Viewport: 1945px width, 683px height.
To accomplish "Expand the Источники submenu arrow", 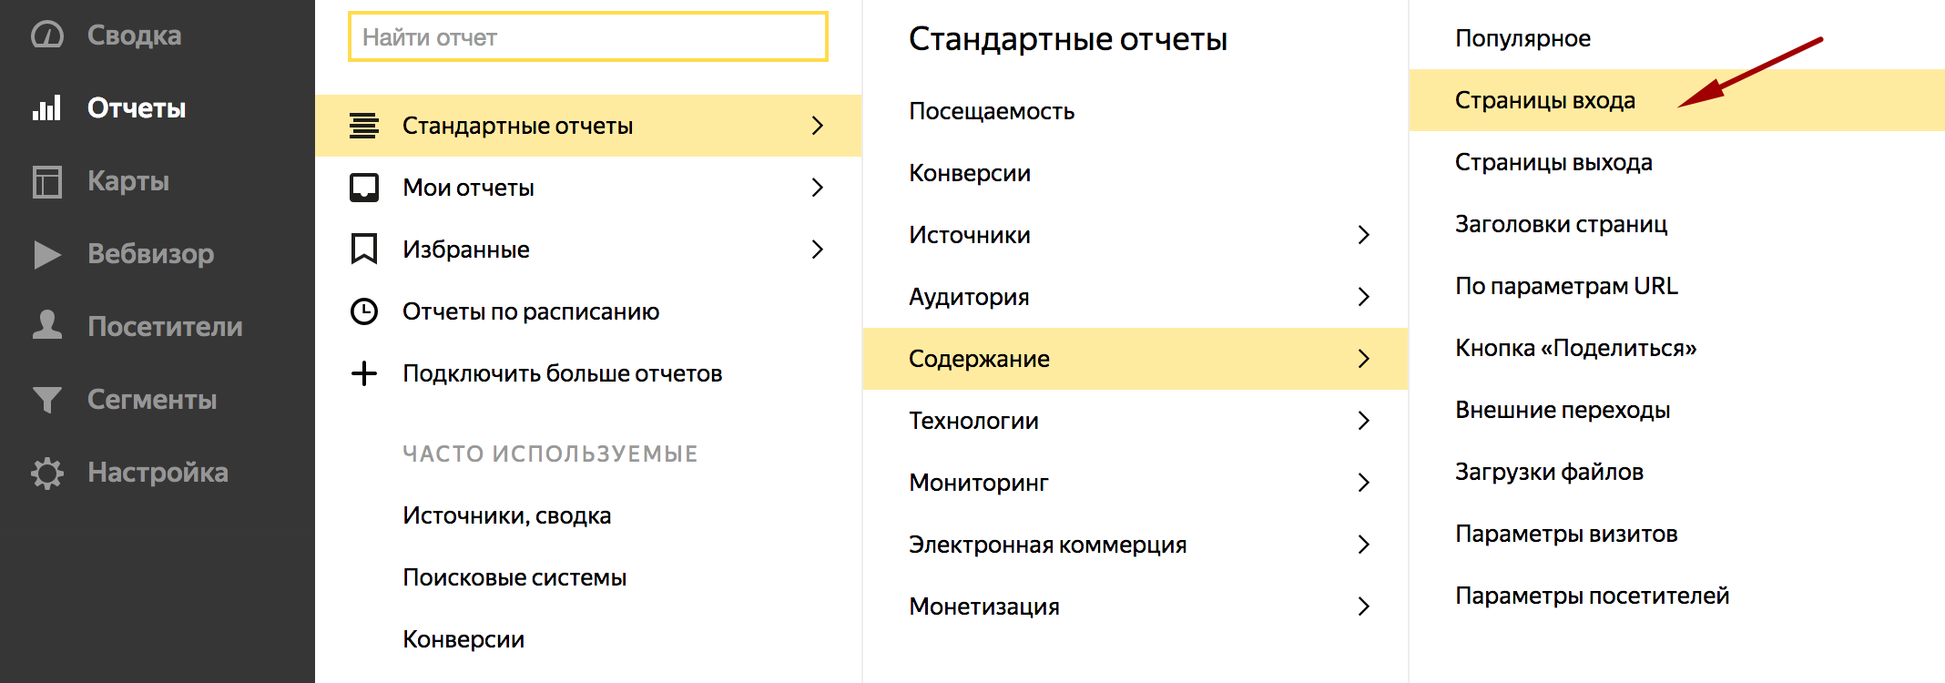I will pyautogui.click(x=1363, y=235).
